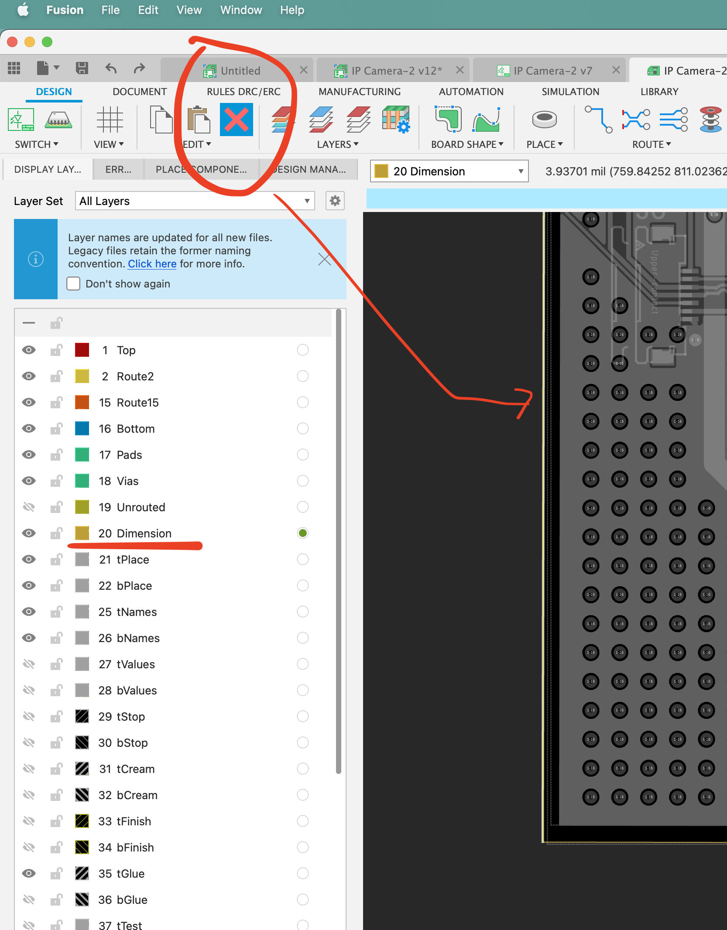Image resolution: width=727 pixels, height=930 pixels.
Task: Click the red color swatch for Top layer
Action: (x=82, y=350)
